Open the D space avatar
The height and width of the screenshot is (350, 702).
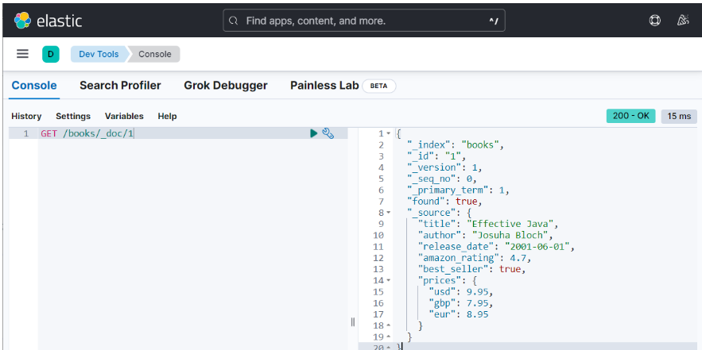pyautogui.click(x=51, y=54)
